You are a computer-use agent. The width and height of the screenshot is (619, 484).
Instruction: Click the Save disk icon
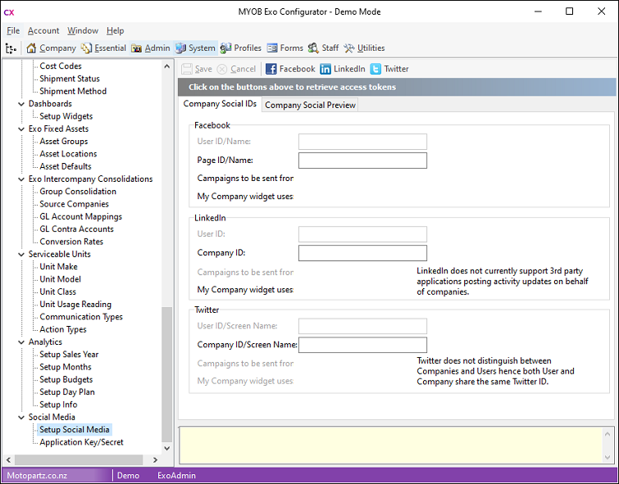(187, 69)
